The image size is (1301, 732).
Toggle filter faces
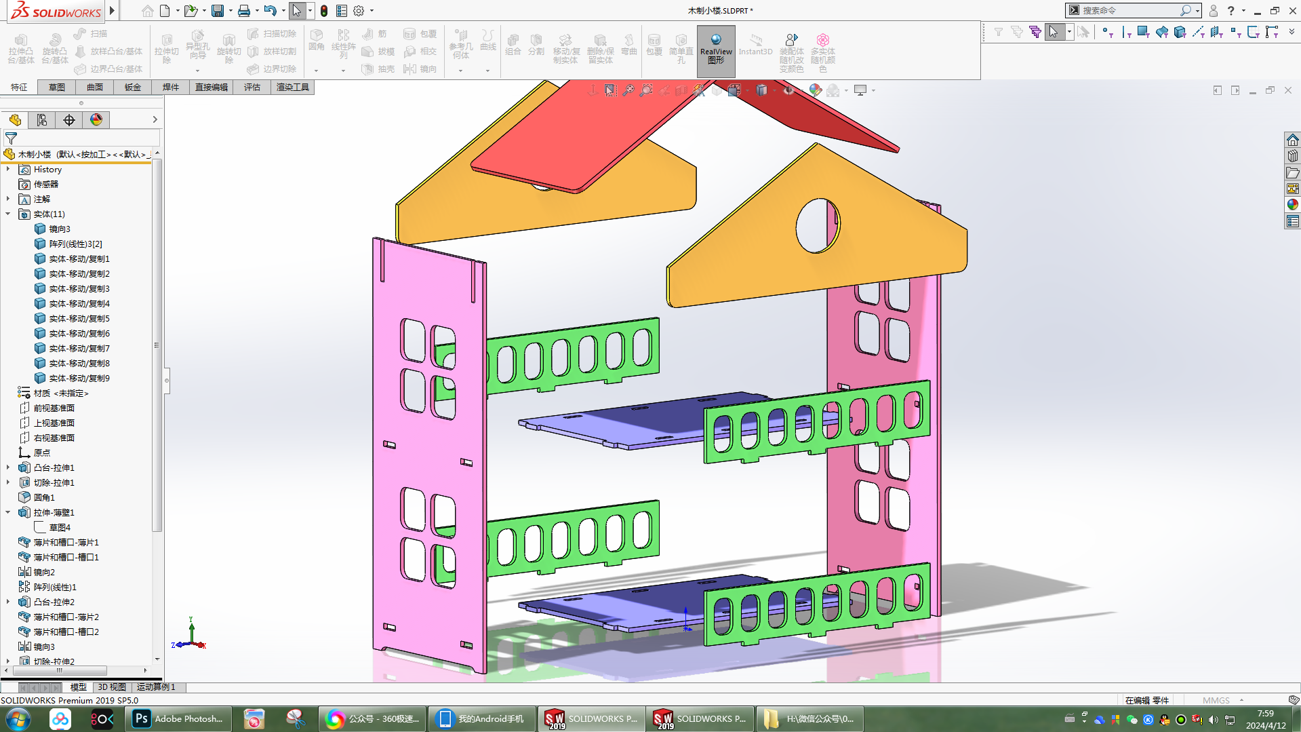(x=1144, y=32)
